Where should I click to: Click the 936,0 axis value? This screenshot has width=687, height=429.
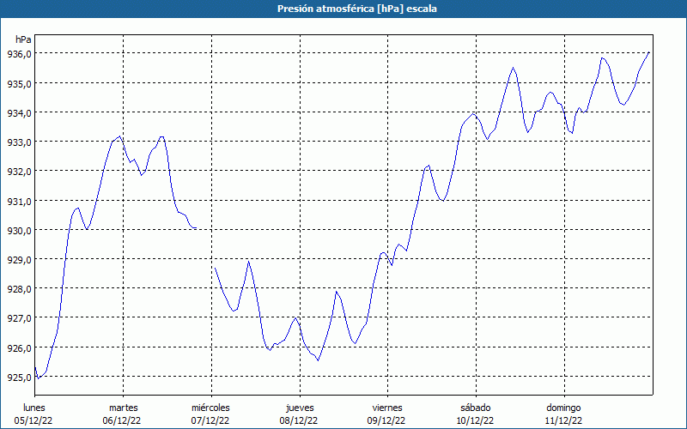pyautogui.click(x=19, y=54)
